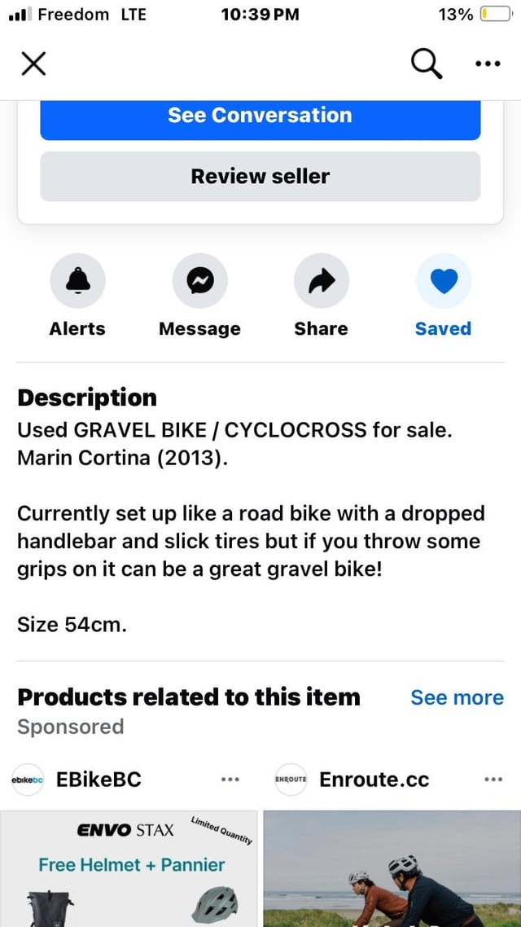521x927 pixels.
Task: Tap the Messenger message icon
Action: tap(199, 281)
